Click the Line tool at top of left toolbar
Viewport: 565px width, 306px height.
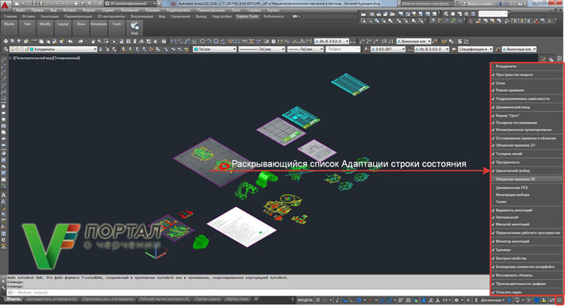click(4, 59)
